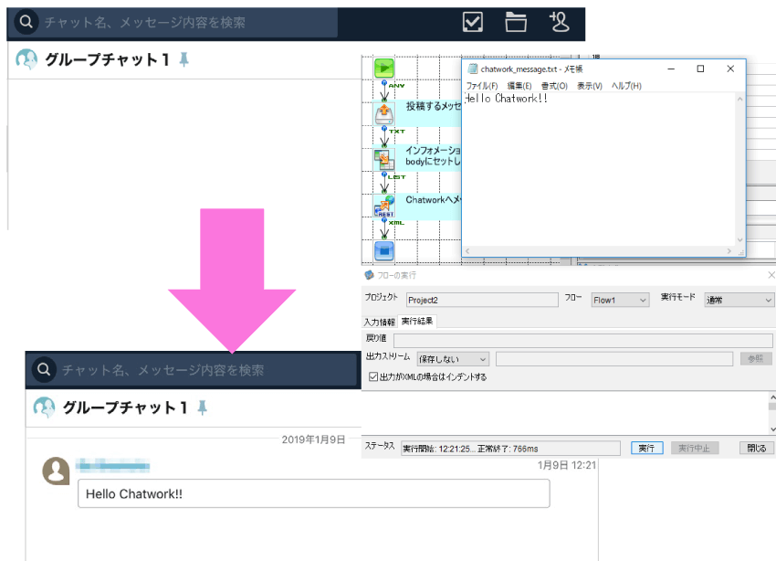This screenshot has height=561, width=776.
Task: Click the search magnifier icon in lower Chatwork bar
Action: tap(44, 369)
